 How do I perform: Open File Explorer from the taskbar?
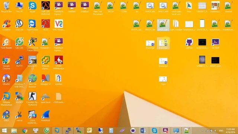14,131
